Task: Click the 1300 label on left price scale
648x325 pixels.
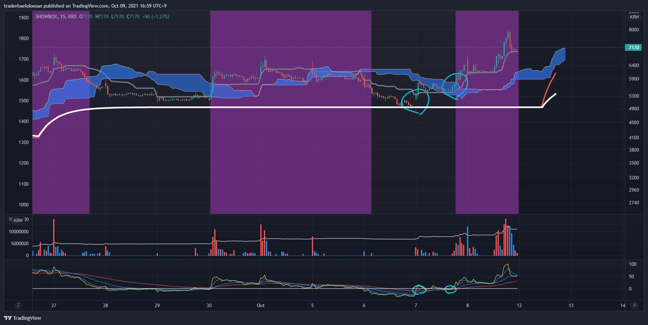Action: pos(24,142)
